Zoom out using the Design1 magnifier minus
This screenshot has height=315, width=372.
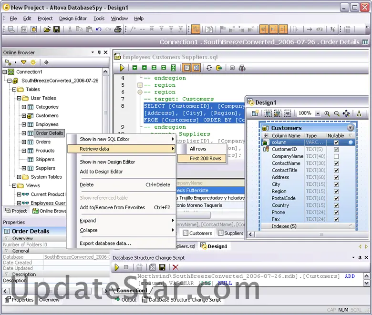tap(336, 113)
